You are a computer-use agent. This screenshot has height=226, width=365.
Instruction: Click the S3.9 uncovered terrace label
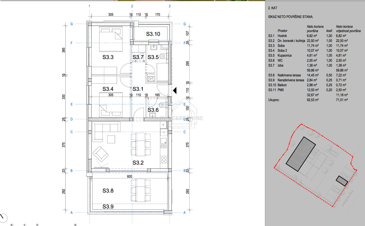108,207
